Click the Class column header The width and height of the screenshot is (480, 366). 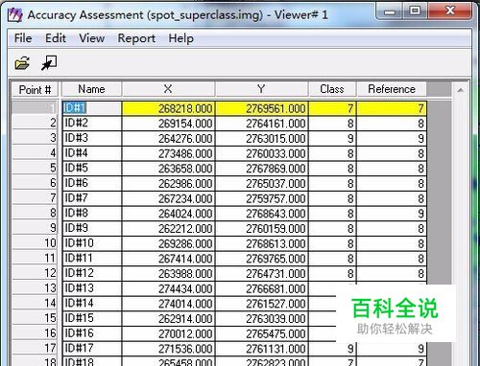point(332,89)
